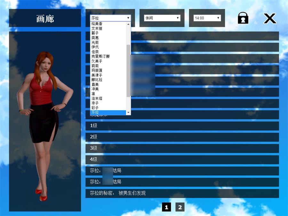Screen dimensions: 288x216
Task: Choose 克里斯汀娜 from the character list
Action: [100, 56]
